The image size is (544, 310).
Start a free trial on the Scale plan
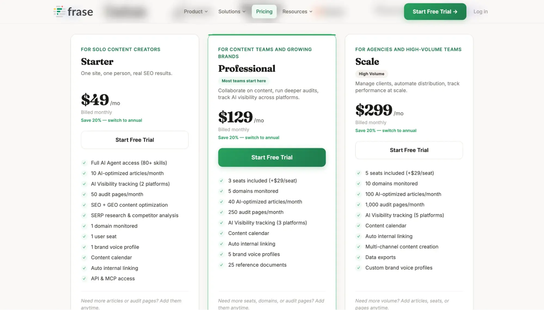click(x=409, y=150)
